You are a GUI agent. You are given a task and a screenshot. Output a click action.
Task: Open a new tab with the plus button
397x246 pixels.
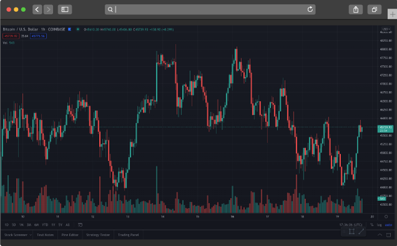pos(393,14)
